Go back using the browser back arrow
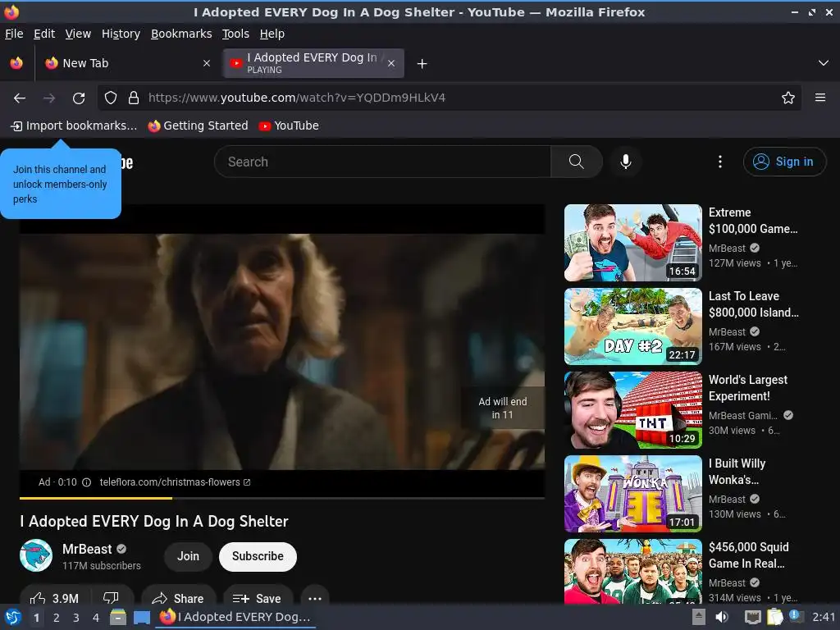The height and width of the screenshot is (630, 840). click(20, 98)
